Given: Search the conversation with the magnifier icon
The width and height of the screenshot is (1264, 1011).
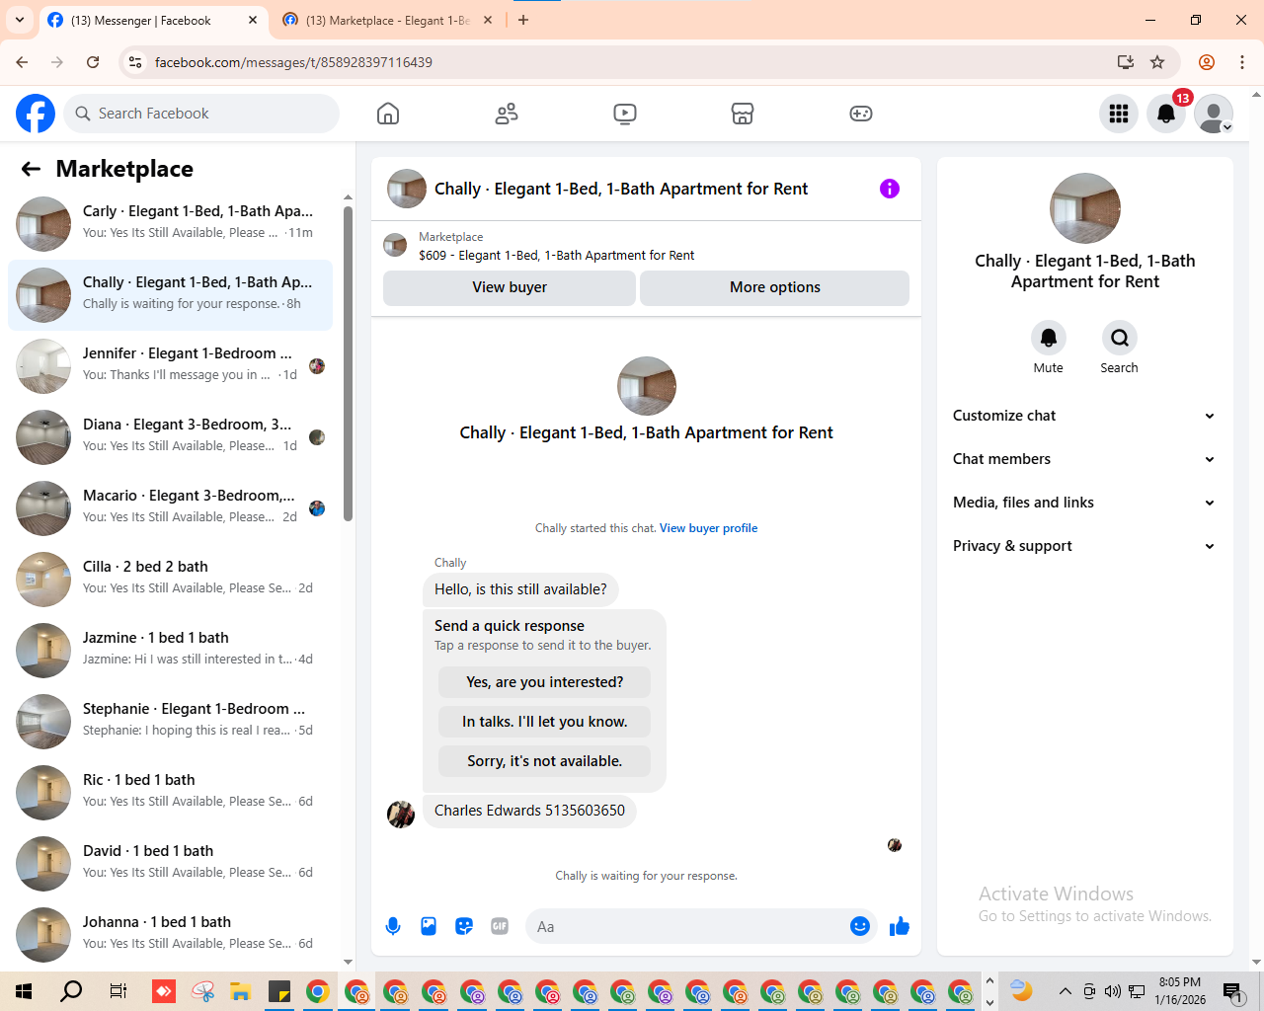Looking at the screenshot, I should click(x=1120, y=338).
